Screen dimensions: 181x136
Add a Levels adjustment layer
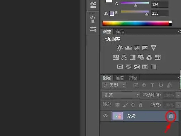[128, 48]
